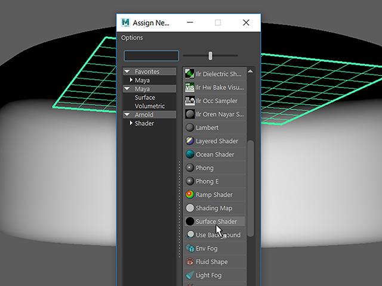Expand Maya under Favorites
This screenshot has height=286, width=382.
coord(131,80)
